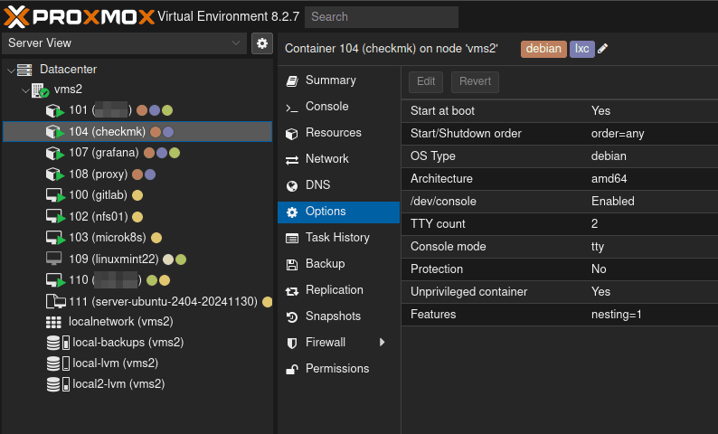Expand the Firewall submenu arrow
The image size is (718, 434).
point(383,343)
